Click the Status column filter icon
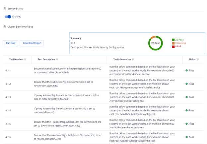Image resolution: width=207 pixels, height=144 pixels. (198, 60)
